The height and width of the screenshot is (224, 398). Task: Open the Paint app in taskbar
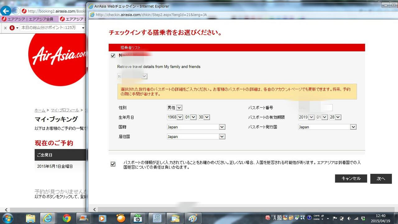pos(193,218)
